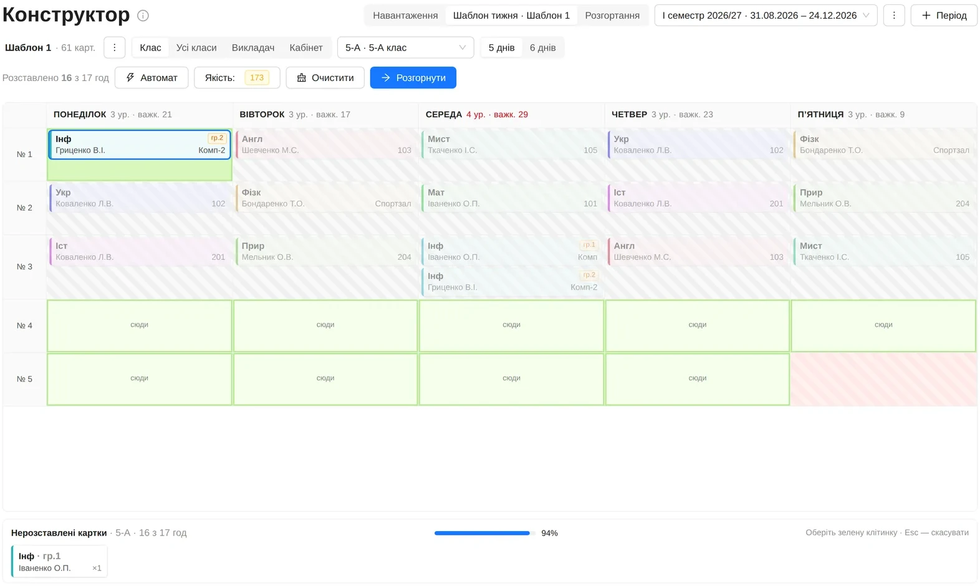Click the quality progress bar at 94%

tap(485, 533)
